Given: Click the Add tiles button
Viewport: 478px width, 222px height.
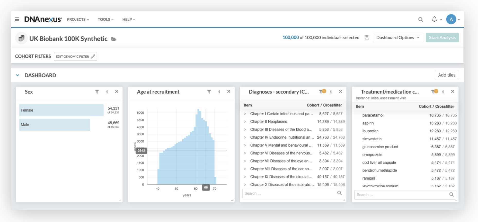Looking at the screenshot, I should 447,75.
